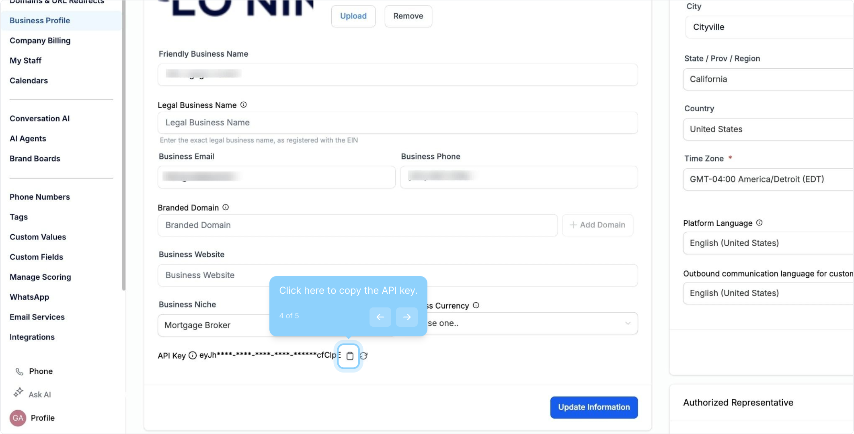This screenshot has height=434, width=854.
Task: Click the API Key info icon
Action: [x=193, y=356]
